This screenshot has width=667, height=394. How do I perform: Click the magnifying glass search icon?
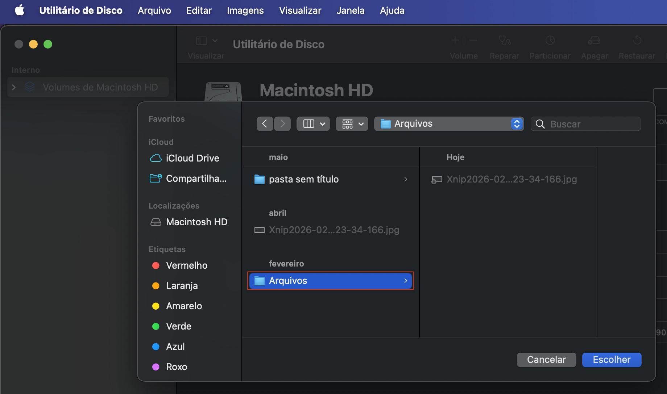(x=540, y=124)
